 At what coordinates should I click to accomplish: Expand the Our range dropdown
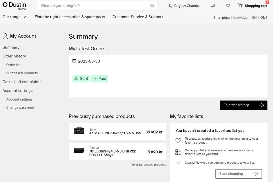pos(14,17)
